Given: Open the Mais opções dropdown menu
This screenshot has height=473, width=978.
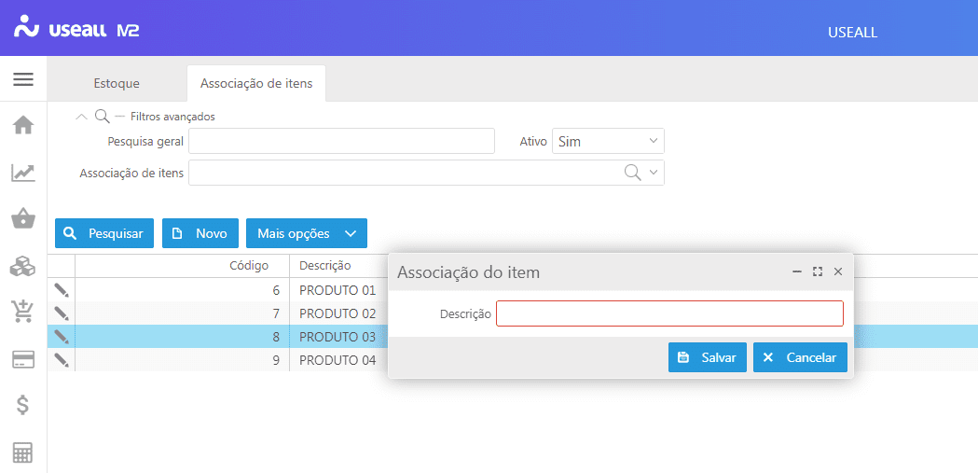Looking at the screenshot, I should point(306,233).
